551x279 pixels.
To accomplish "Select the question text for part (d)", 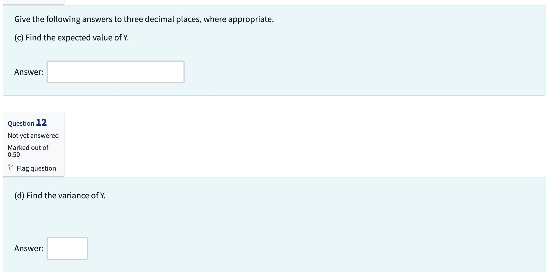I will (60, 195).
